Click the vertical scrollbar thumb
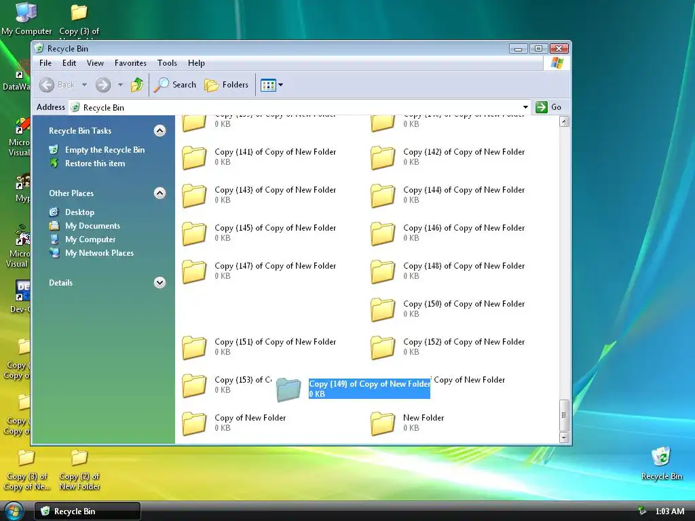The height and width of the screenshot is (521, 695). click(564, 415)
